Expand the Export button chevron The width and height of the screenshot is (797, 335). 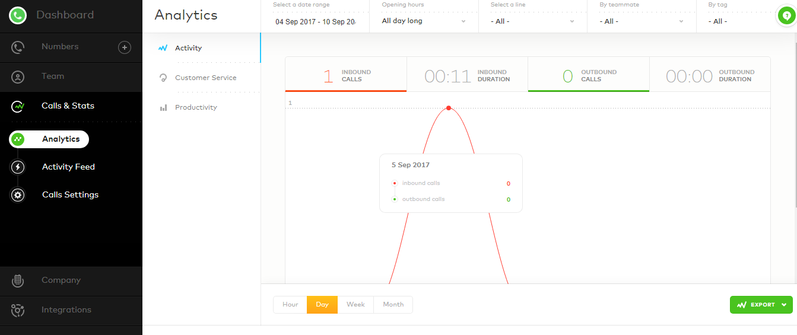(x=784, y=305)
